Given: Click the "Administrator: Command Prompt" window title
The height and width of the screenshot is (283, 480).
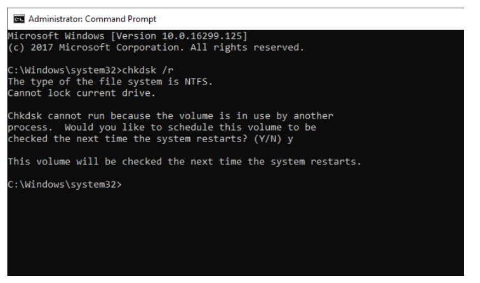Looking at the screenshot, I should coord(87,18).
